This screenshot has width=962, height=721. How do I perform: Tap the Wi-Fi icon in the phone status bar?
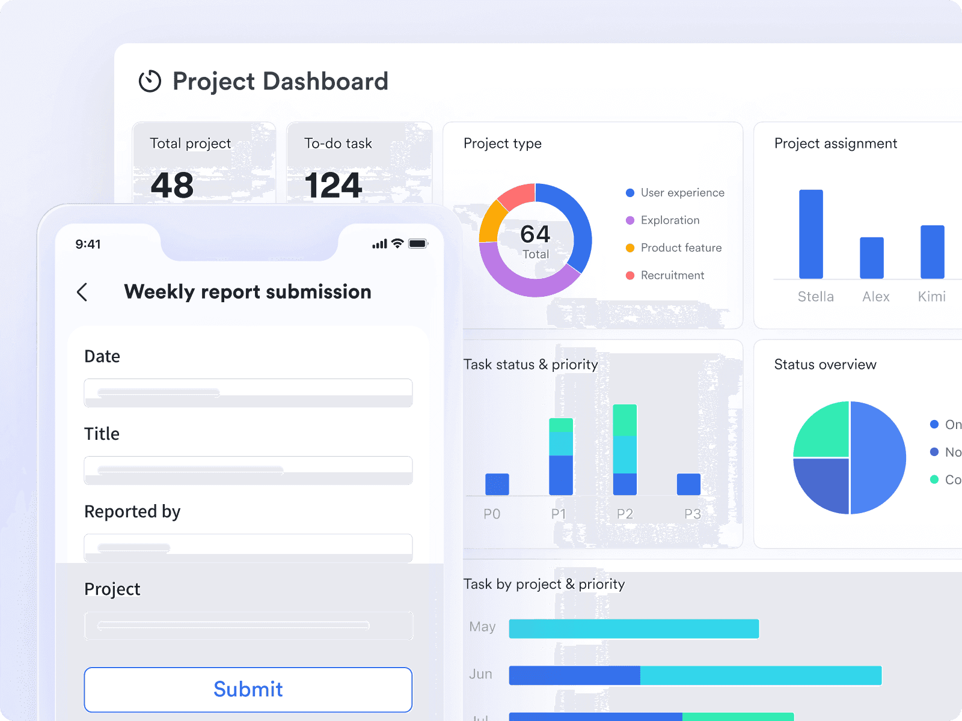pos(396,243)
